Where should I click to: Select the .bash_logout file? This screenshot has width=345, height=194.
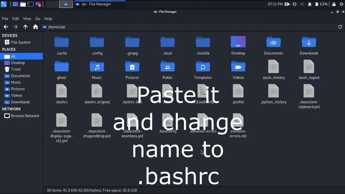309,70
